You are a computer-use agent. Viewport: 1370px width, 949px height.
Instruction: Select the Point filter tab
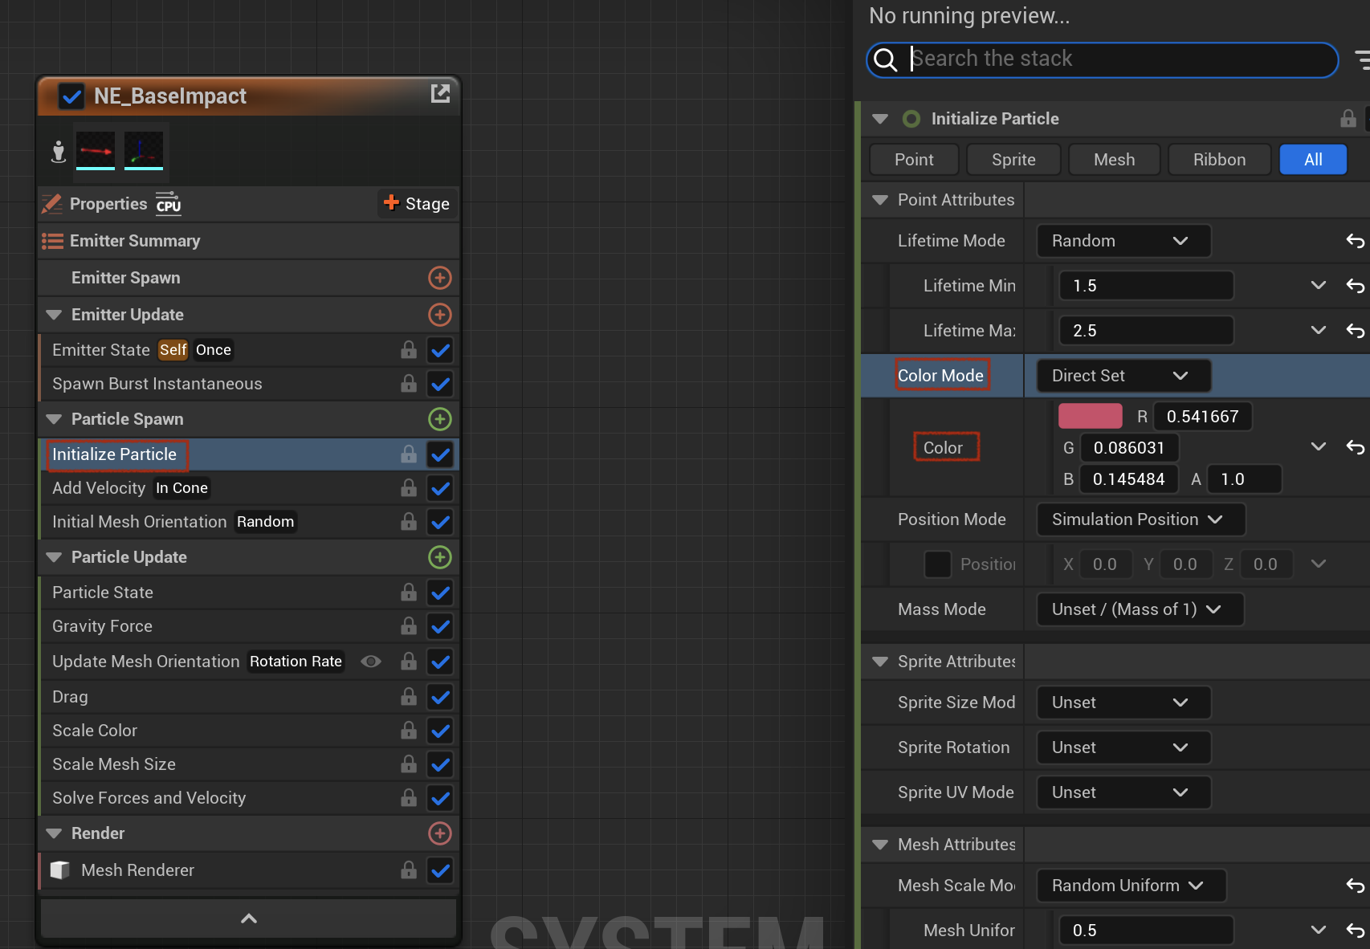[914, 160]
